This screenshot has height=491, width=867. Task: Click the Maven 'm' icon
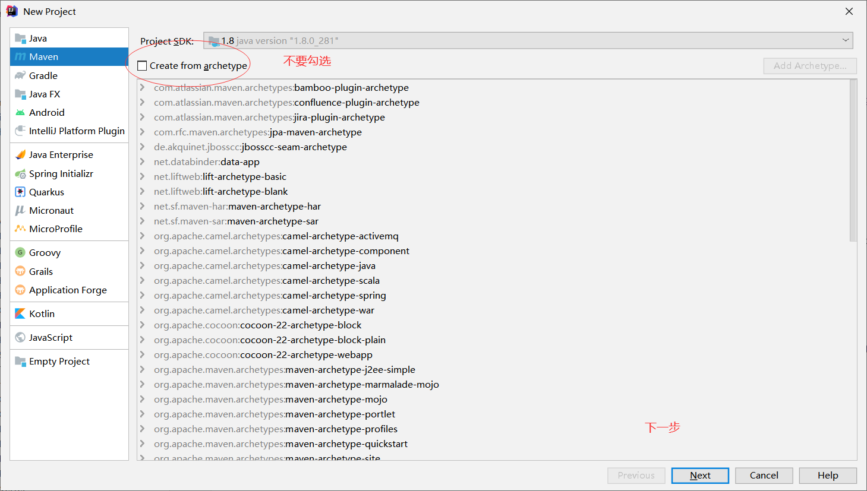pos(20,57)
